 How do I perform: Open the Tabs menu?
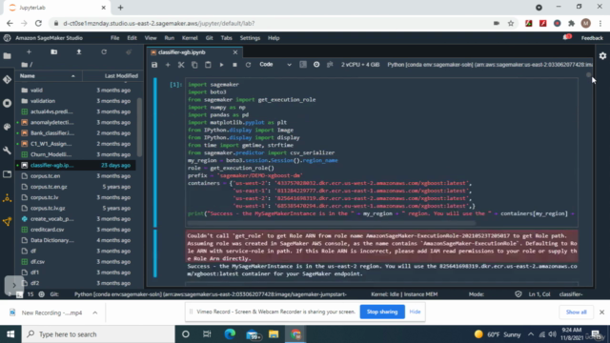pyautogui.click(x=227, y=38)
